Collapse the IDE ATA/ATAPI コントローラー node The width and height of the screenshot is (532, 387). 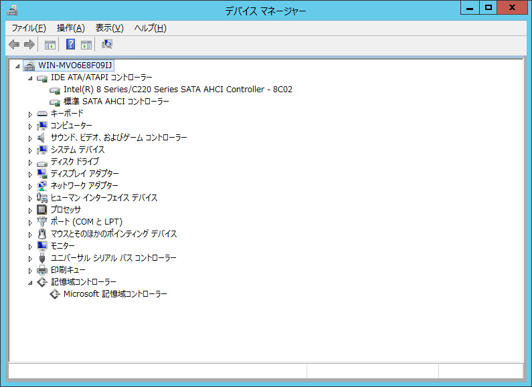click(x=30, y=78)
